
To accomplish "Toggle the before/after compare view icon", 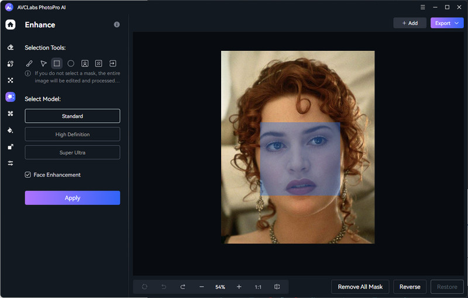I will coord(277,287).
